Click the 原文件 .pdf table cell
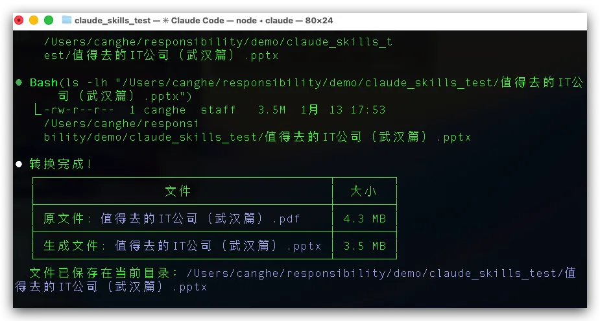Image resolution: width=600 pixels, height=321 pixels. coord(172,219)
